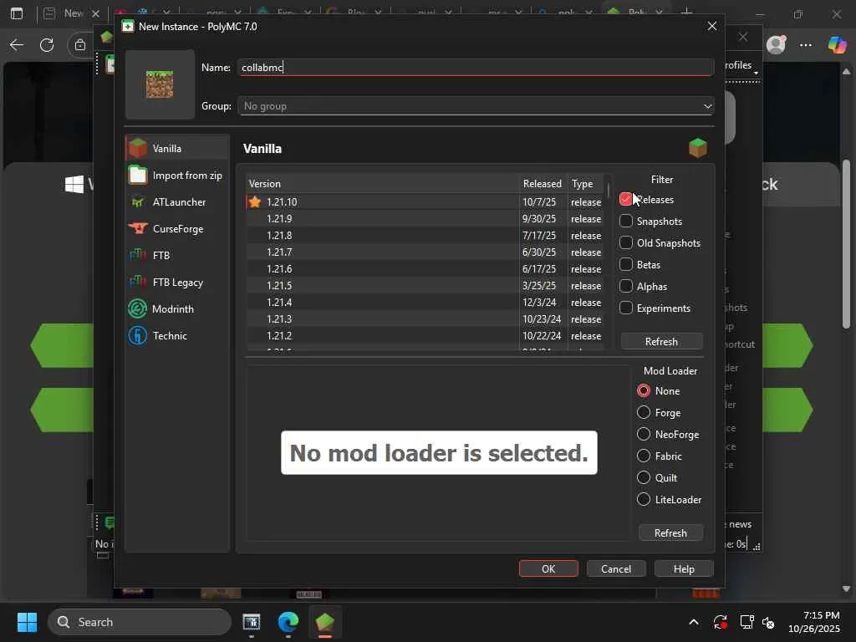Screen dimensions: 856x642
Task: Select None as mod loader
Action: (645, 391)
